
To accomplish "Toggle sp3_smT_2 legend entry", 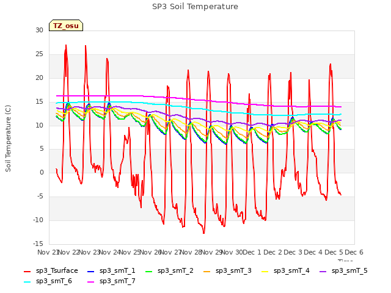I will point(169,271).
